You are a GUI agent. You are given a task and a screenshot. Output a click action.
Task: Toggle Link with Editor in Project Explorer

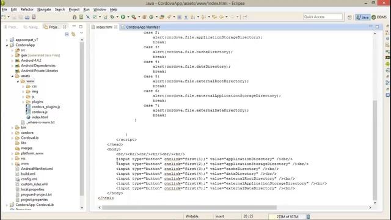(x=73, y=34)
